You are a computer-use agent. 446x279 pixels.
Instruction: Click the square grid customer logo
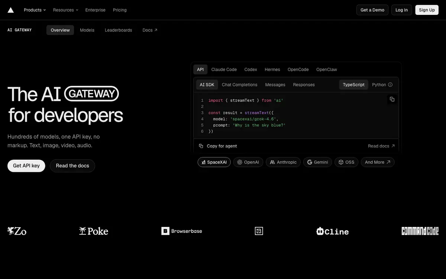259,231
